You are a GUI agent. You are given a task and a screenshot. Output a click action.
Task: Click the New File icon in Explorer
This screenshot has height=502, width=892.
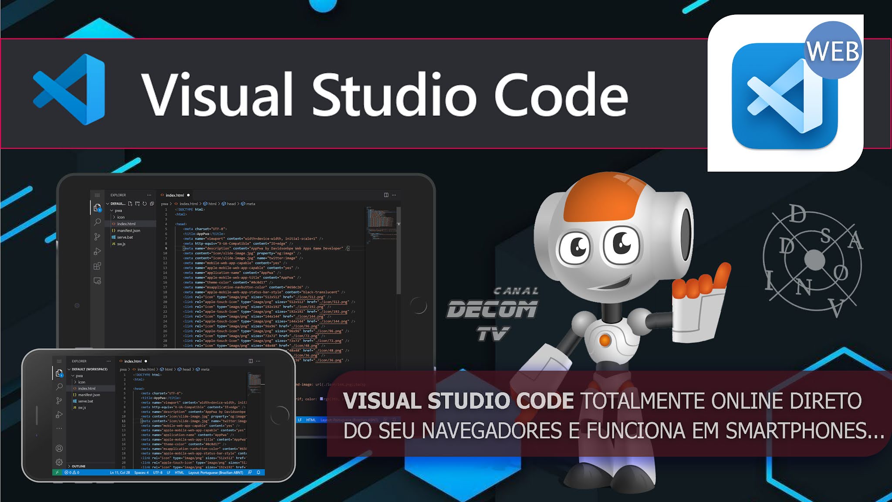coord(130,204)
